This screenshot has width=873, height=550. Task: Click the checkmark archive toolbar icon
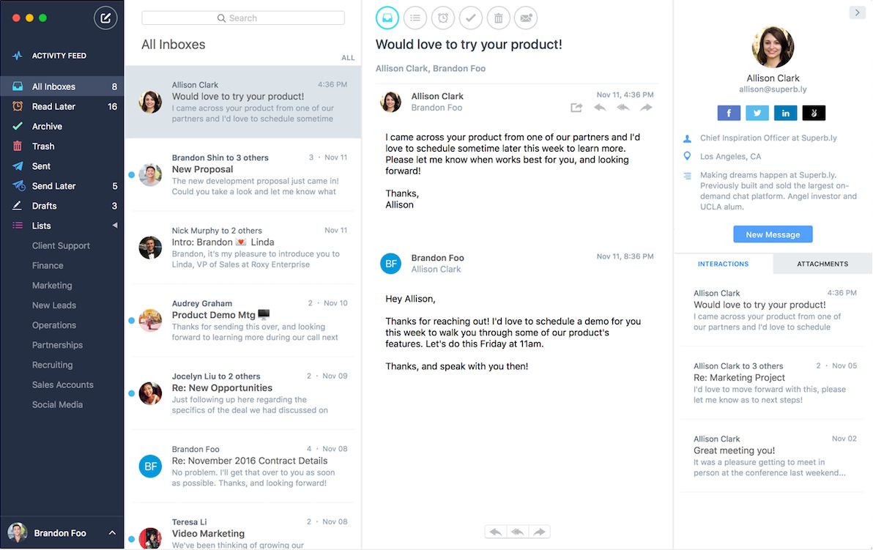470,18
